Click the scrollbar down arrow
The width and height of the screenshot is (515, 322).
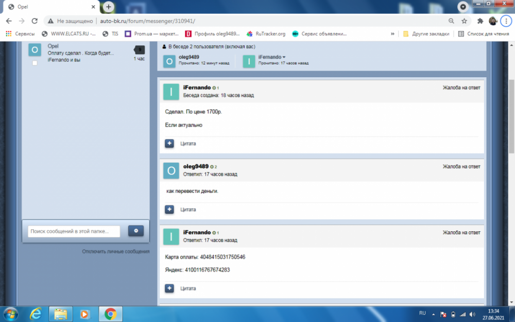[x=511, y=302]
